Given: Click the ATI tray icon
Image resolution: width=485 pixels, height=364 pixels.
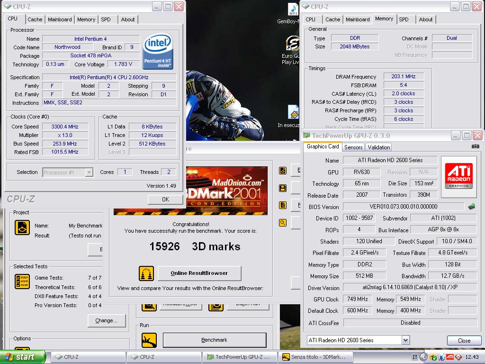Looking at the screenshot, I should pos(450,357).
